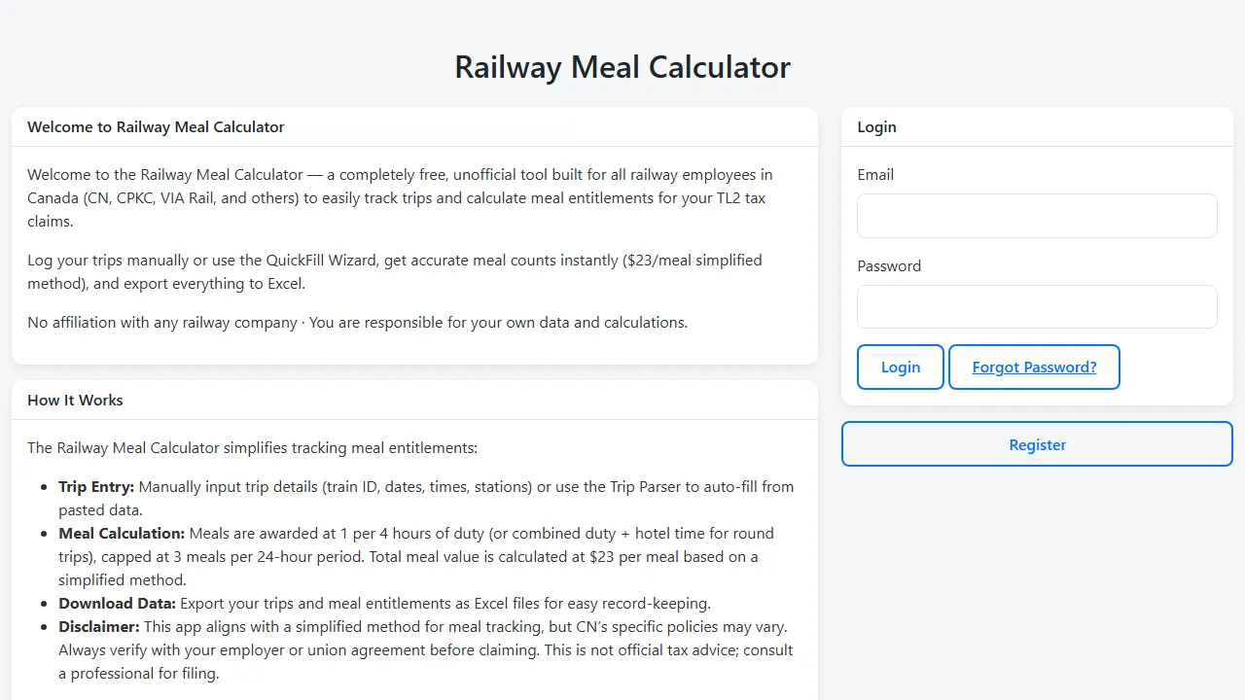Click the Disclaimer bullet point
The image size is (1245, 700).
tap(425, 649)
